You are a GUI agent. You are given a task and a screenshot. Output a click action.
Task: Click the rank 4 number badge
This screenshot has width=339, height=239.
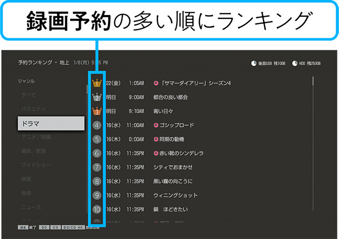click(97, 125)
